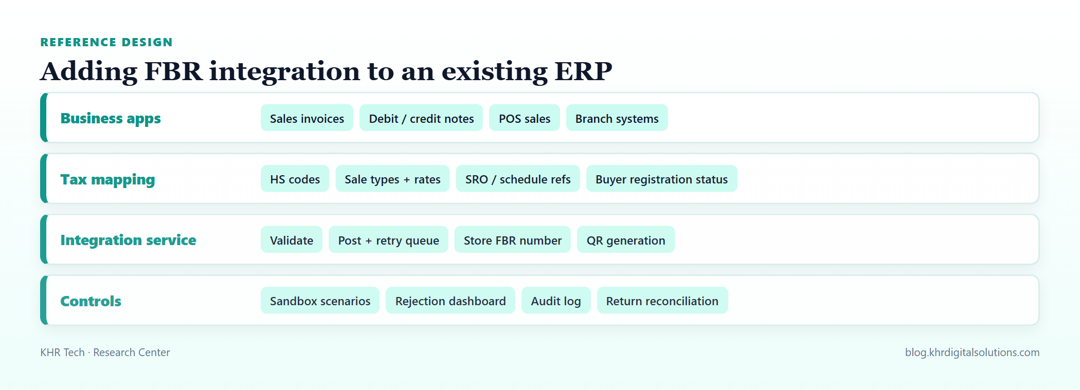Screen dimensions: 1080x390
Task: Click the POS sales chip
Action: pyautogui.click(x=525, y=118)
